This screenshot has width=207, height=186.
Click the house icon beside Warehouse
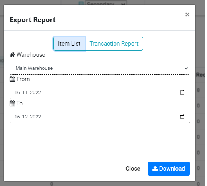point(12,55)
